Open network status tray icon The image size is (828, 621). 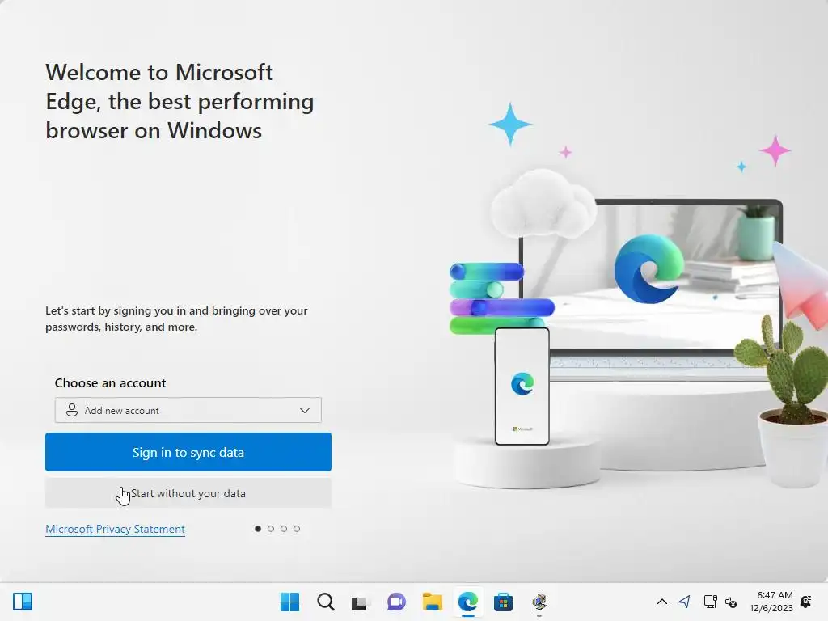[x=710, y=602]
